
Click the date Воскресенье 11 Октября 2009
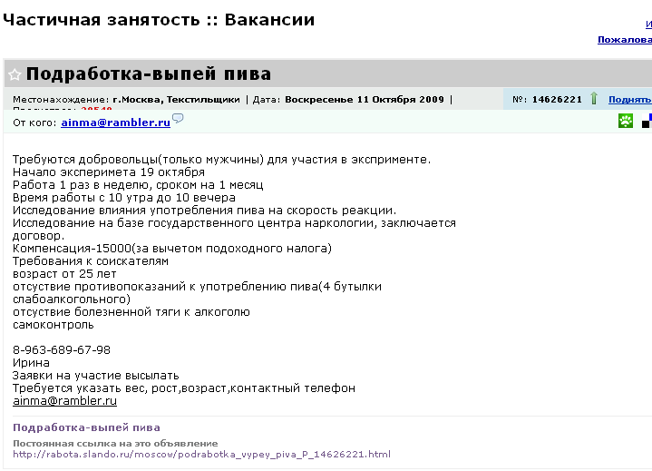[x=365, y=100]
